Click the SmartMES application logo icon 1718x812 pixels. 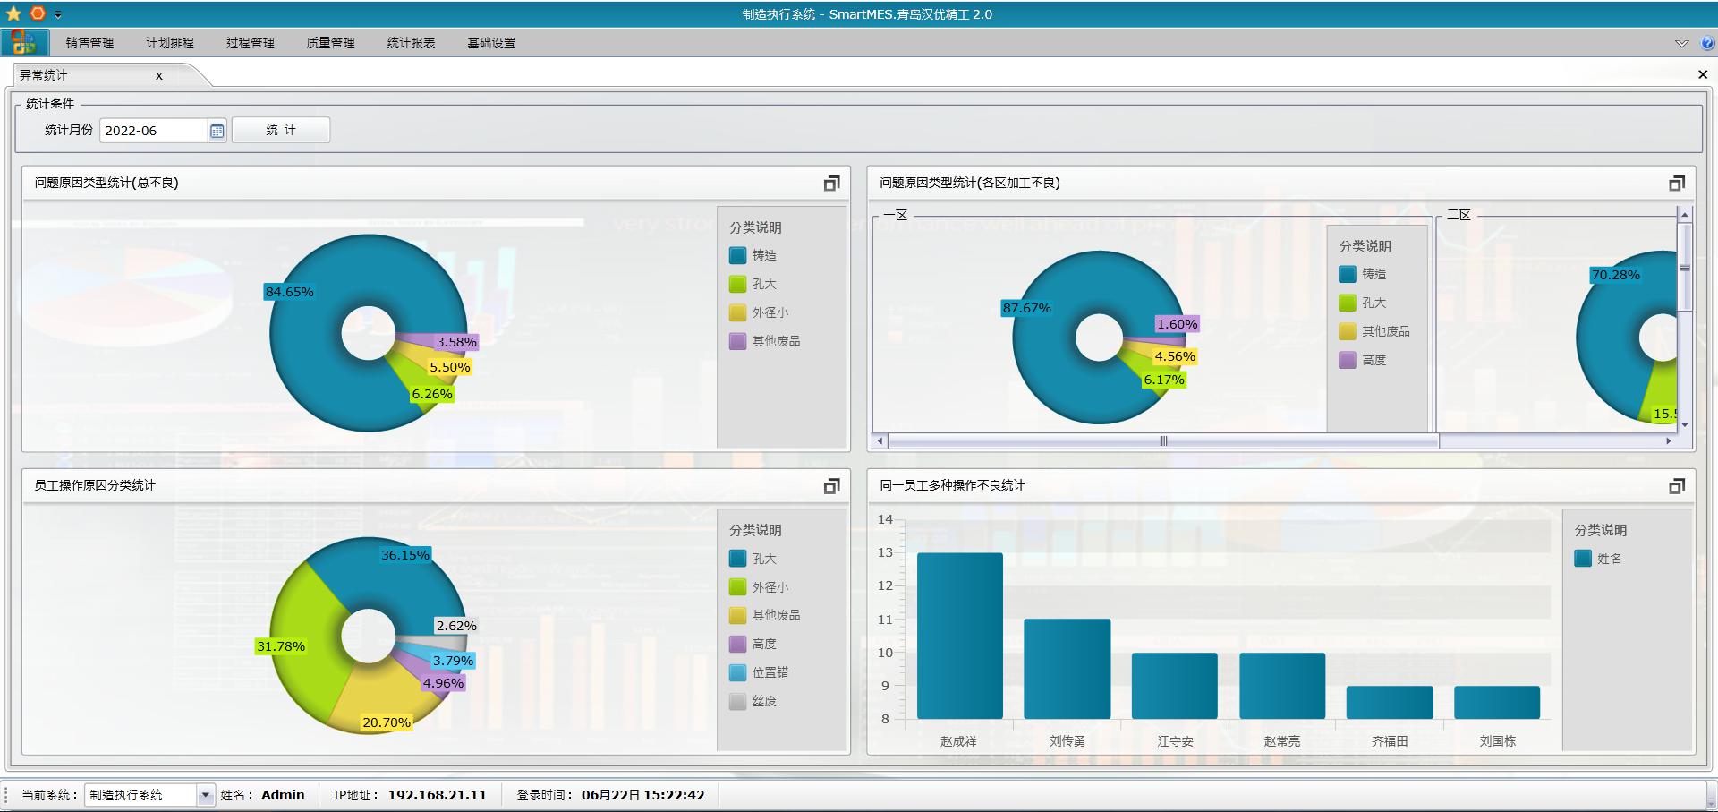pos(24,42)
